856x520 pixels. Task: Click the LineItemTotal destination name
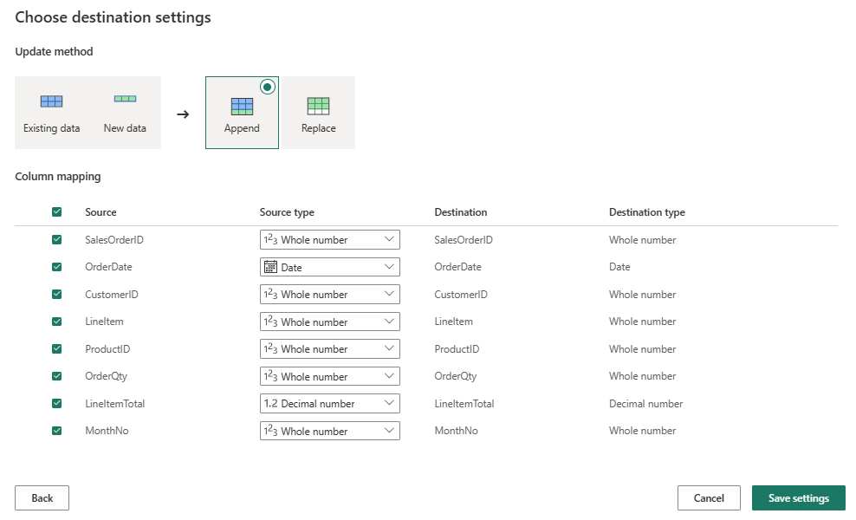(464, 404)
